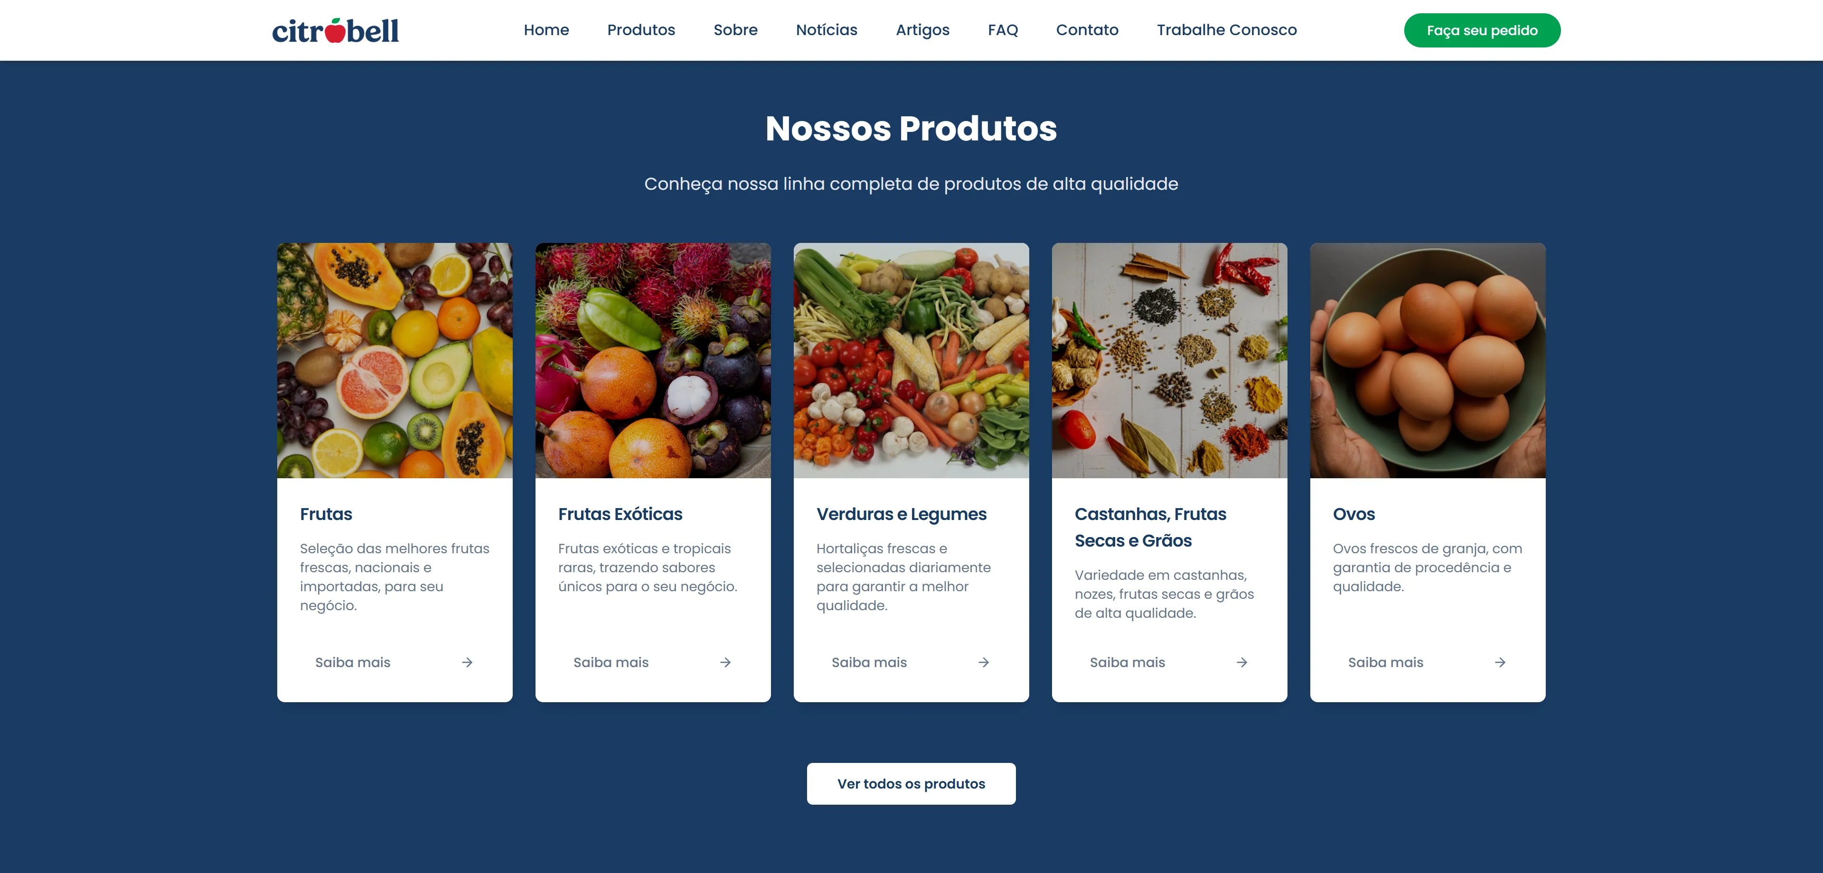Click the arrow icon on Ovos card
This screenshot has width=1823, height=873.
(1500, 662)
